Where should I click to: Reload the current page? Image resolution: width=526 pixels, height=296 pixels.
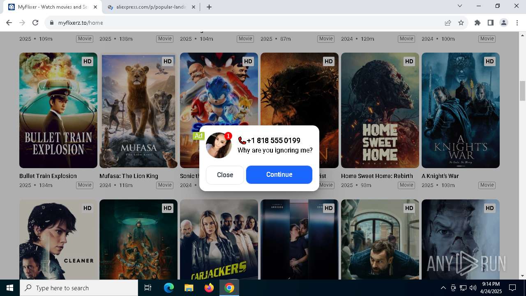[35, 23]
